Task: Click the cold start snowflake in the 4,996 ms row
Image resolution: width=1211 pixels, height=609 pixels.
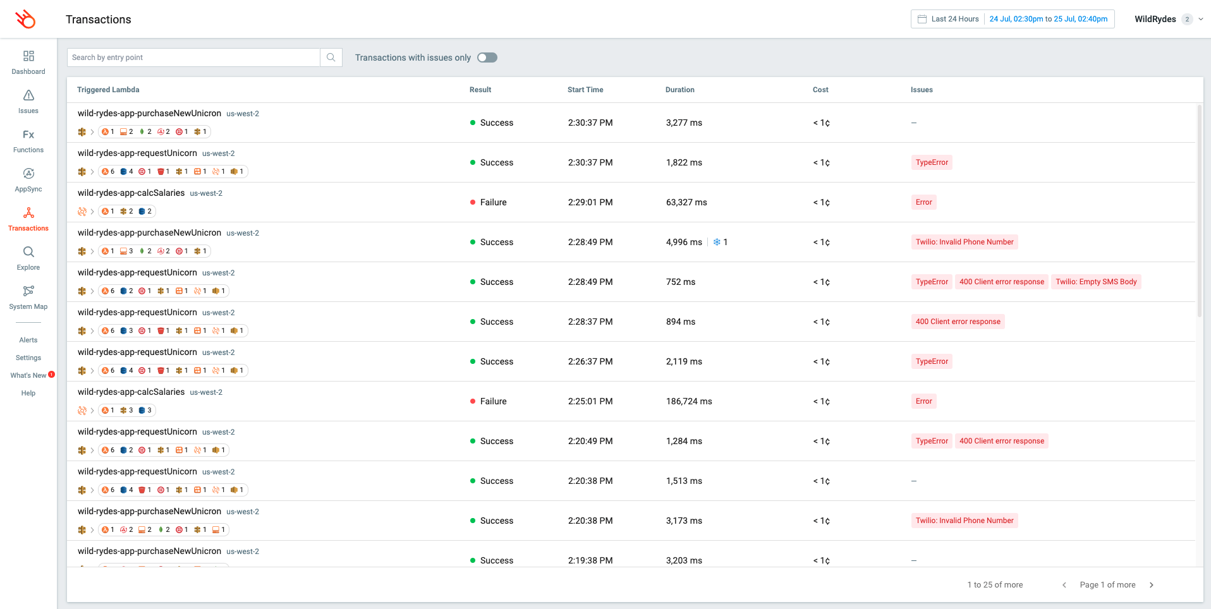Action: 717,242
